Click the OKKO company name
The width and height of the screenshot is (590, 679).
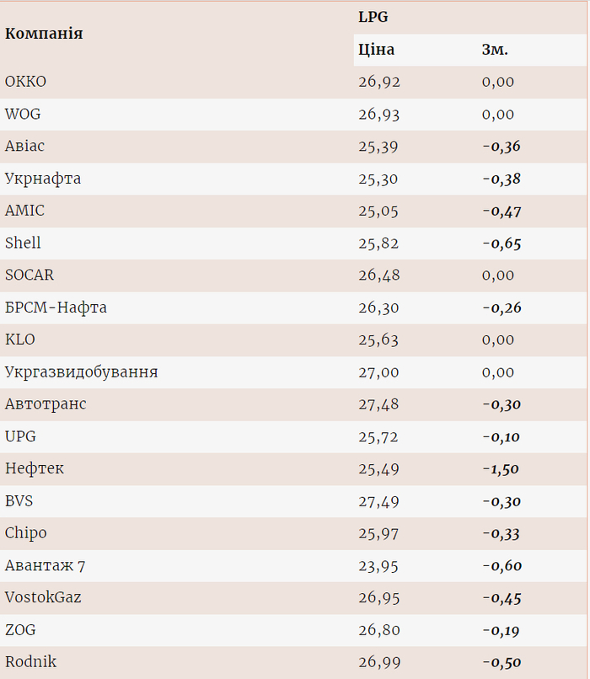coord(26,82)
